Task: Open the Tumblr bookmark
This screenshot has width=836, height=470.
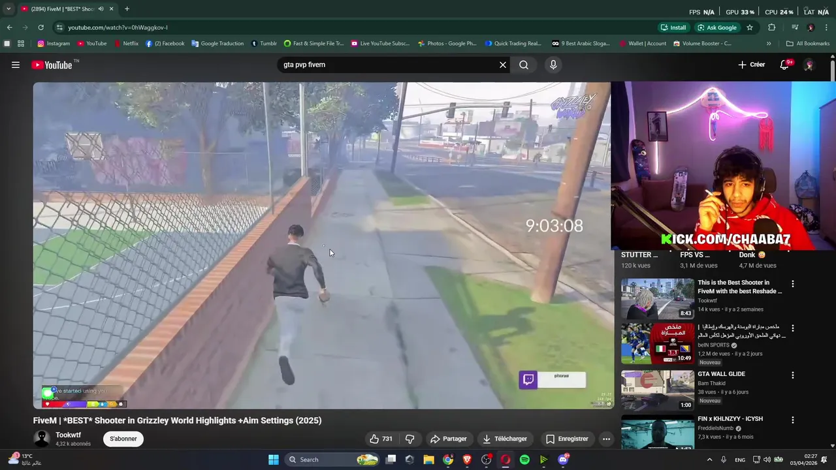Action: [x=264, y=44]
